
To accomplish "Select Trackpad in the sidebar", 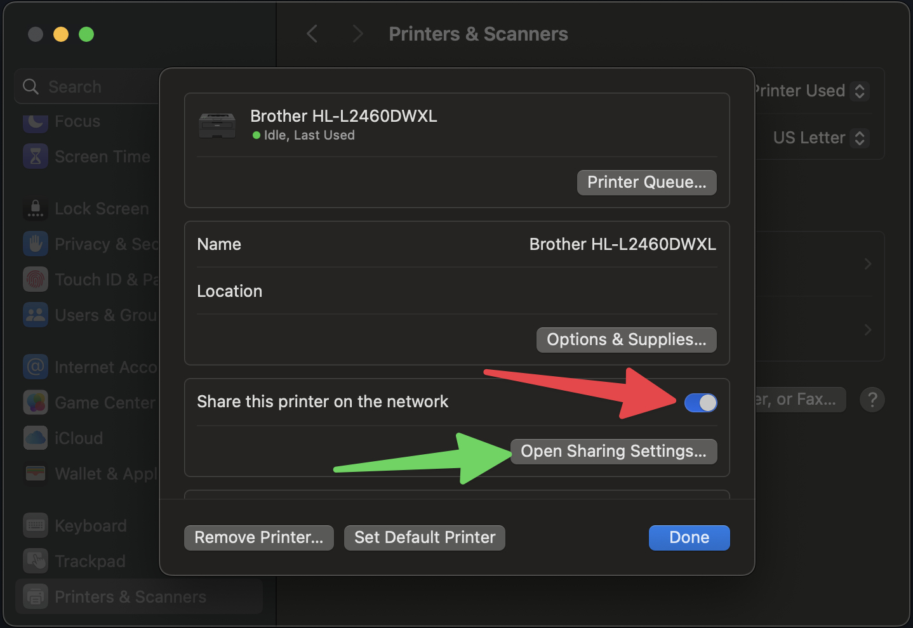I will [90, 561].
